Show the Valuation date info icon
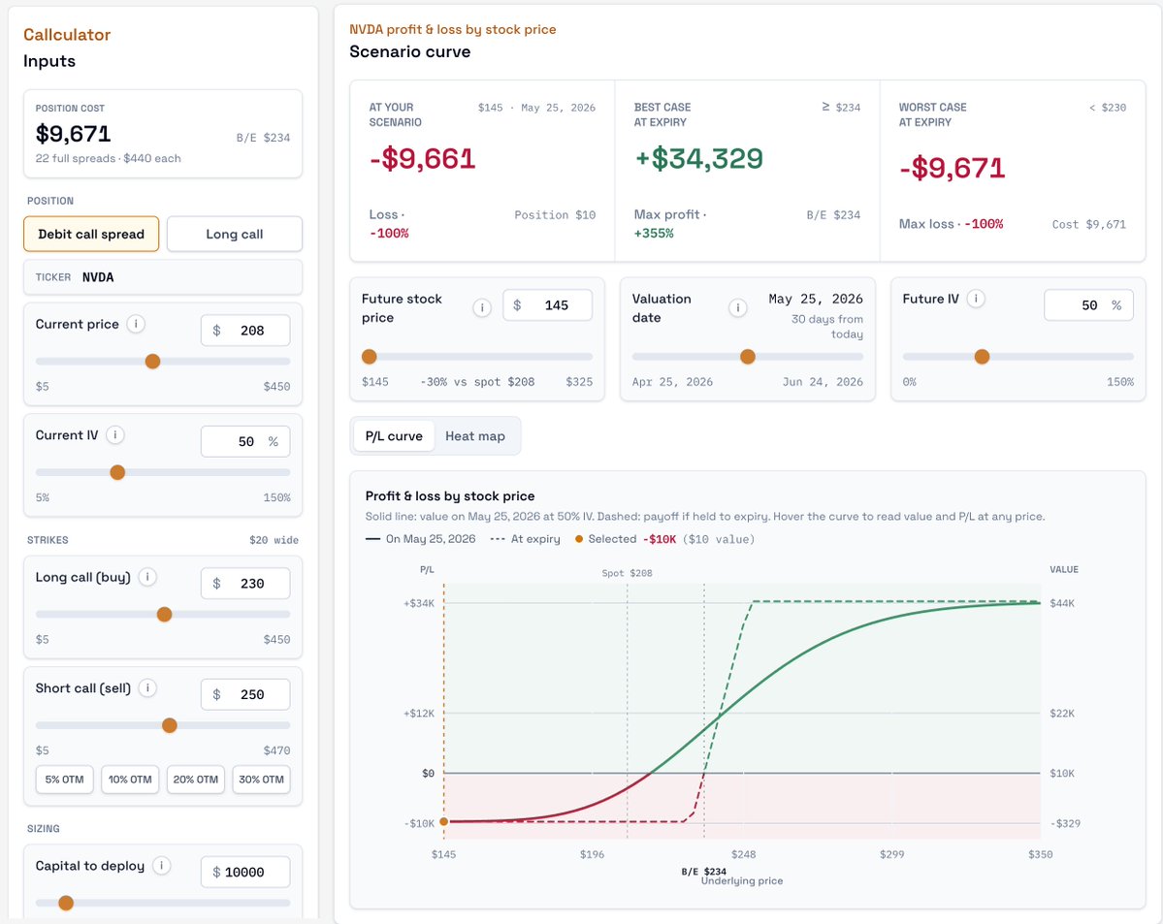1163x924 pixels. tap(737, 307)
